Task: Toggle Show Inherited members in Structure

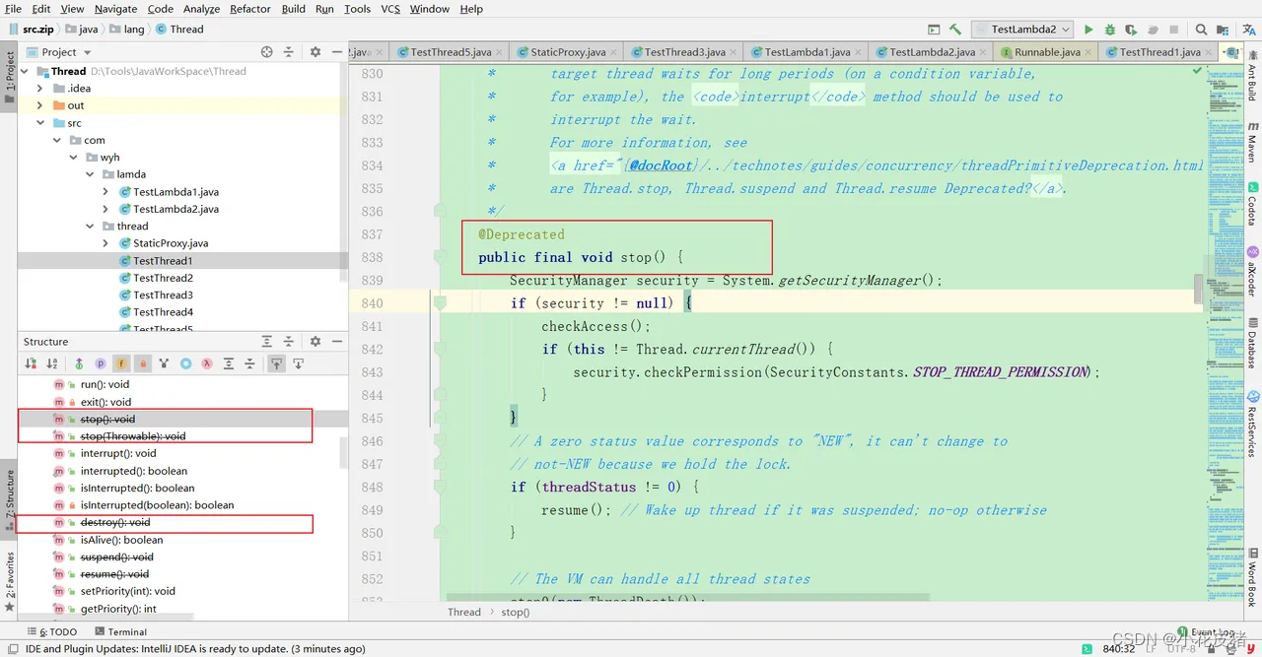Action: [79, 363]
